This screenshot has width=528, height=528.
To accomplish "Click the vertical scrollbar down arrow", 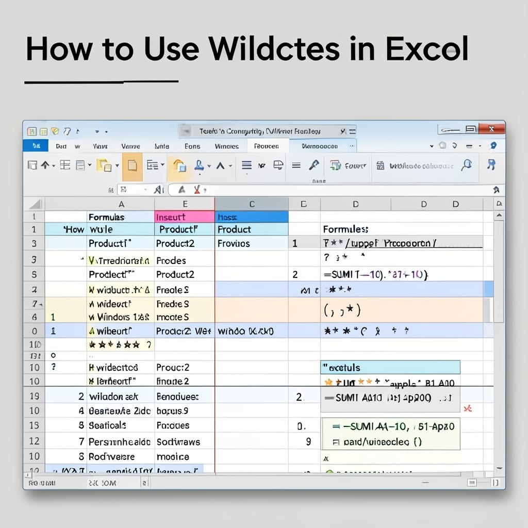I will (499, 468).
